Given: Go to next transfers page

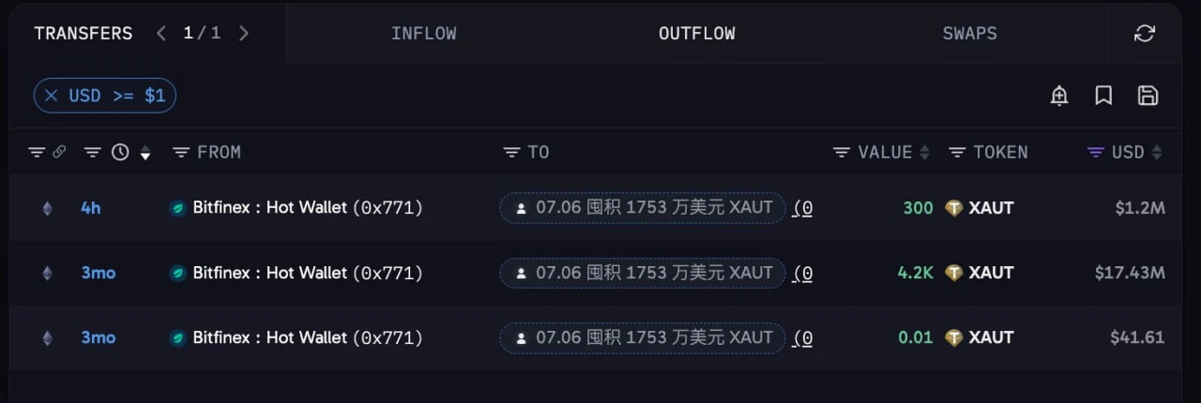Looking at the screenshot, I should (244, 34).
